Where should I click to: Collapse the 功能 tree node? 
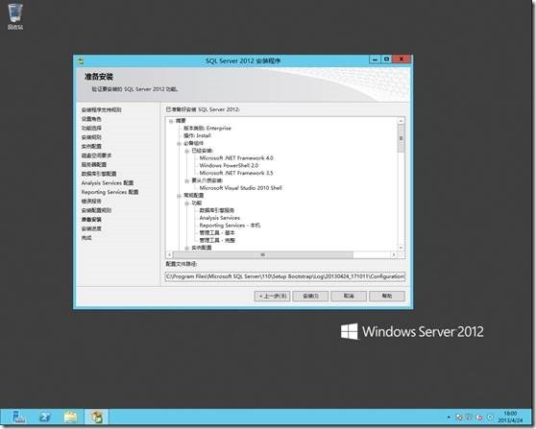coord(187,203)
